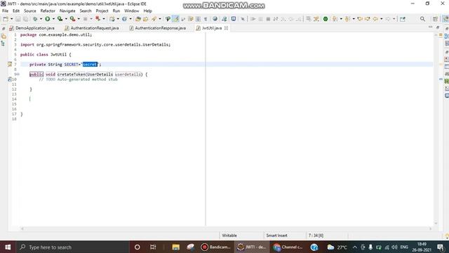Open the Edit menu
The height and width of the screenshot is (253, 449).
16,11
